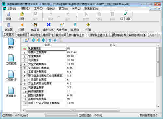This screenshot has height=119, width=163.
Task: Select row 12 with value 0.36
Action: tap(89, 95)
